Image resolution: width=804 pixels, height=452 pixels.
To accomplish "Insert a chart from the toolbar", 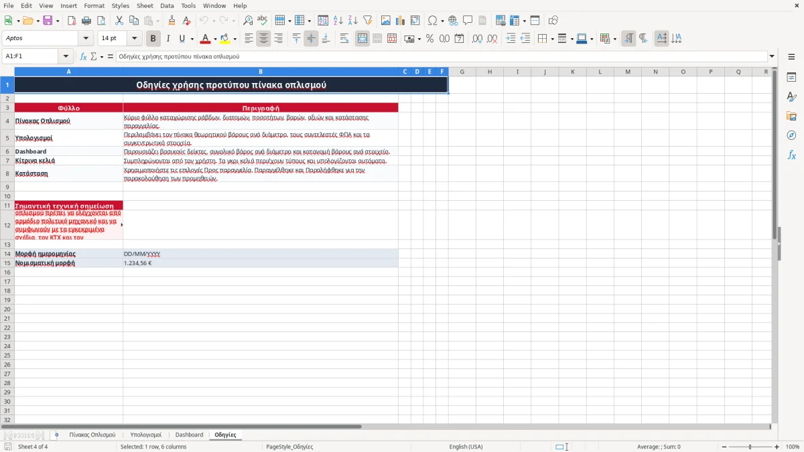I will (401, 21).
